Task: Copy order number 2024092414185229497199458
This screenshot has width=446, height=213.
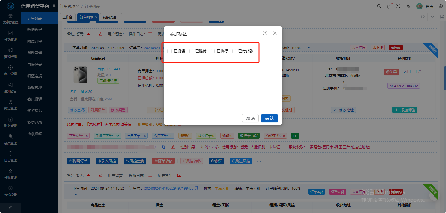Action: tap(196, 188)
